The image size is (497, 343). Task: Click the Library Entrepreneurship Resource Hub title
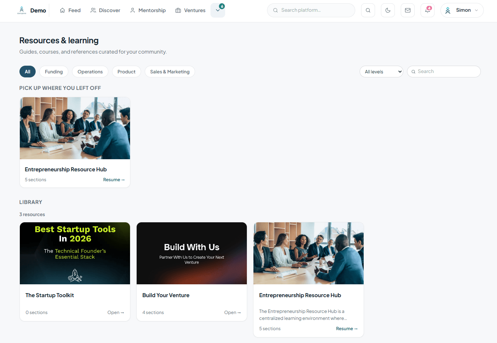300,295
